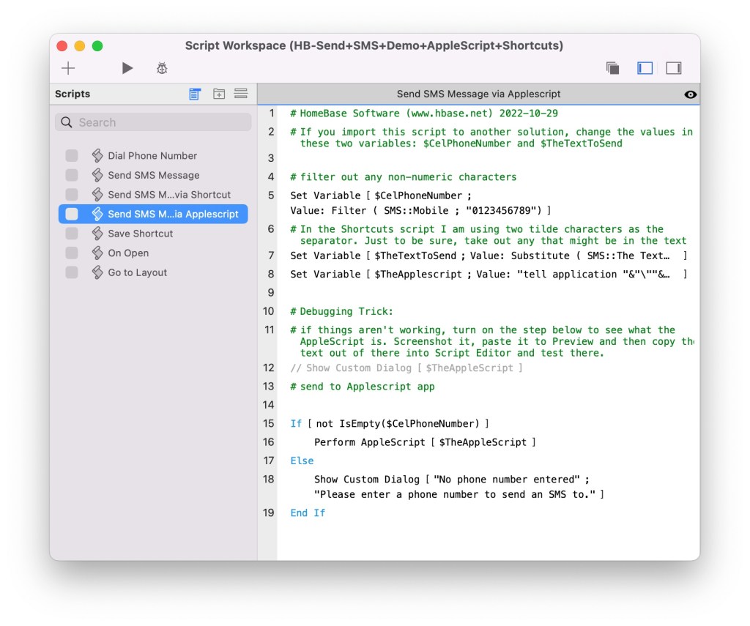Open the Go to Layout script

[137, 272]
